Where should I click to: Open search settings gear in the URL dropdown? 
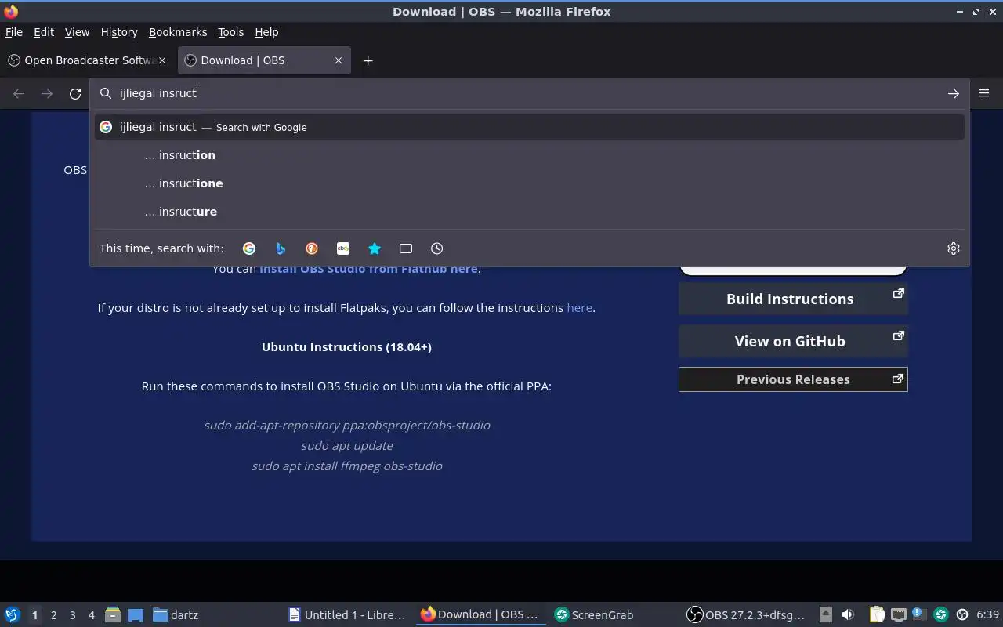954,248
